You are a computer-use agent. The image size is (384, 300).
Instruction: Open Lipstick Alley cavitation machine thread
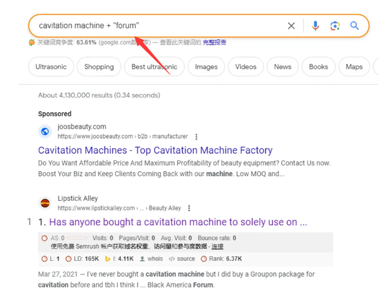tap(178, 222)
